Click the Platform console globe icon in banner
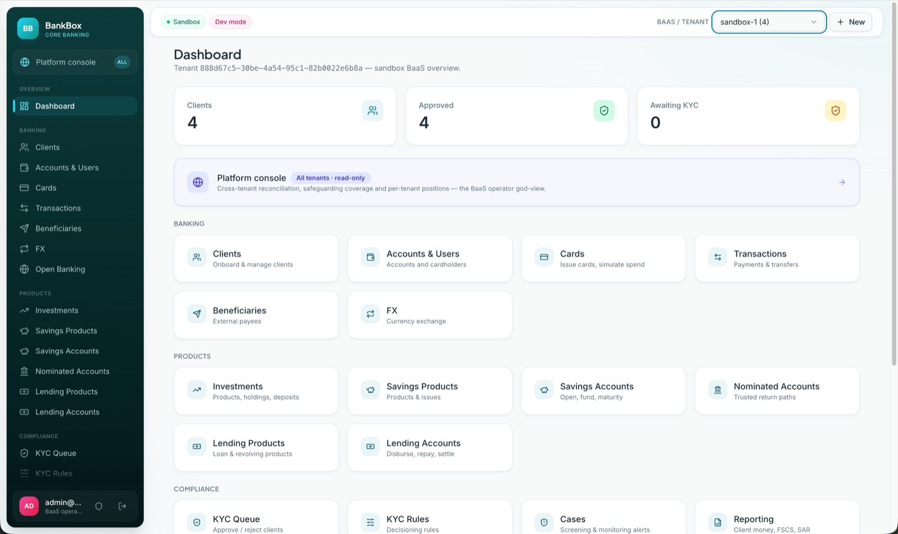Viewport: 898px width, 534px height. (198, 182)
